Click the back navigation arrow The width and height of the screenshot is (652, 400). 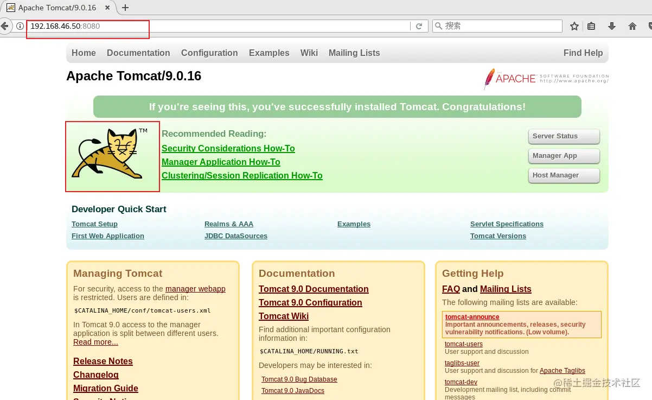tap(5, 26)
